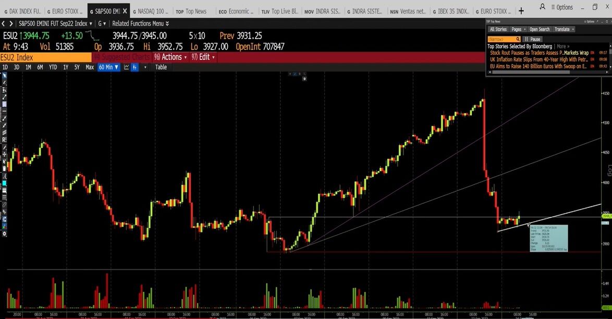Select the parallel channel lines tool

click(x=4, y=133)
